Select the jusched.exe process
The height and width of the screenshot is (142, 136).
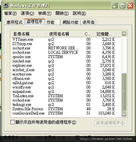pos(66,61)
